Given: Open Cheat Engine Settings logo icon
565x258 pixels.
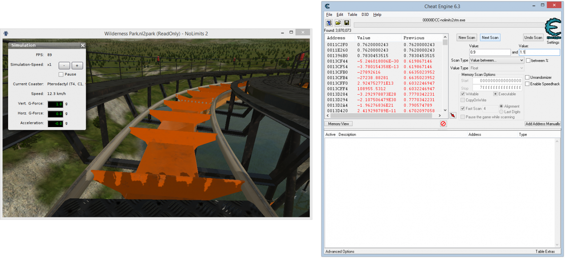Looking at the screenshot, I should [553, 29].
